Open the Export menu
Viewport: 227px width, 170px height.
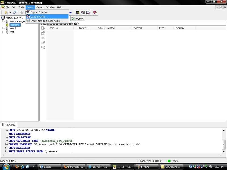point(40,7)
